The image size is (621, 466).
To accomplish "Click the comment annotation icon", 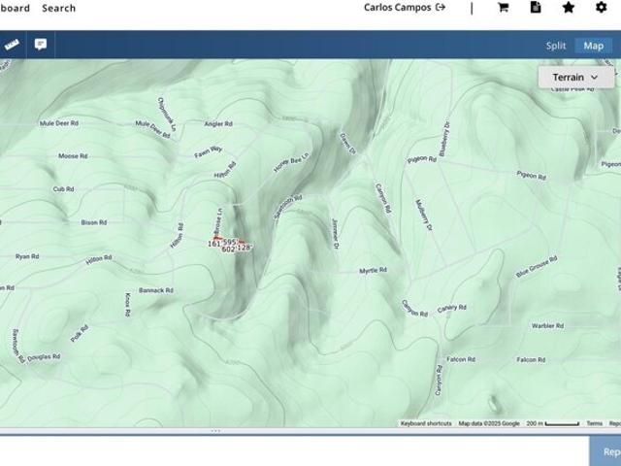I will coord(41,45).
